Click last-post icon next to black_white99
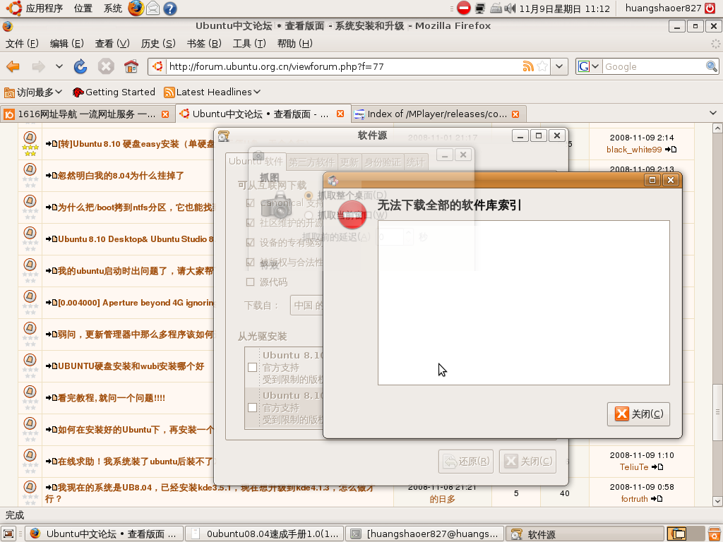723x542 pixels. pyautogui.click(x=671, y=150)
